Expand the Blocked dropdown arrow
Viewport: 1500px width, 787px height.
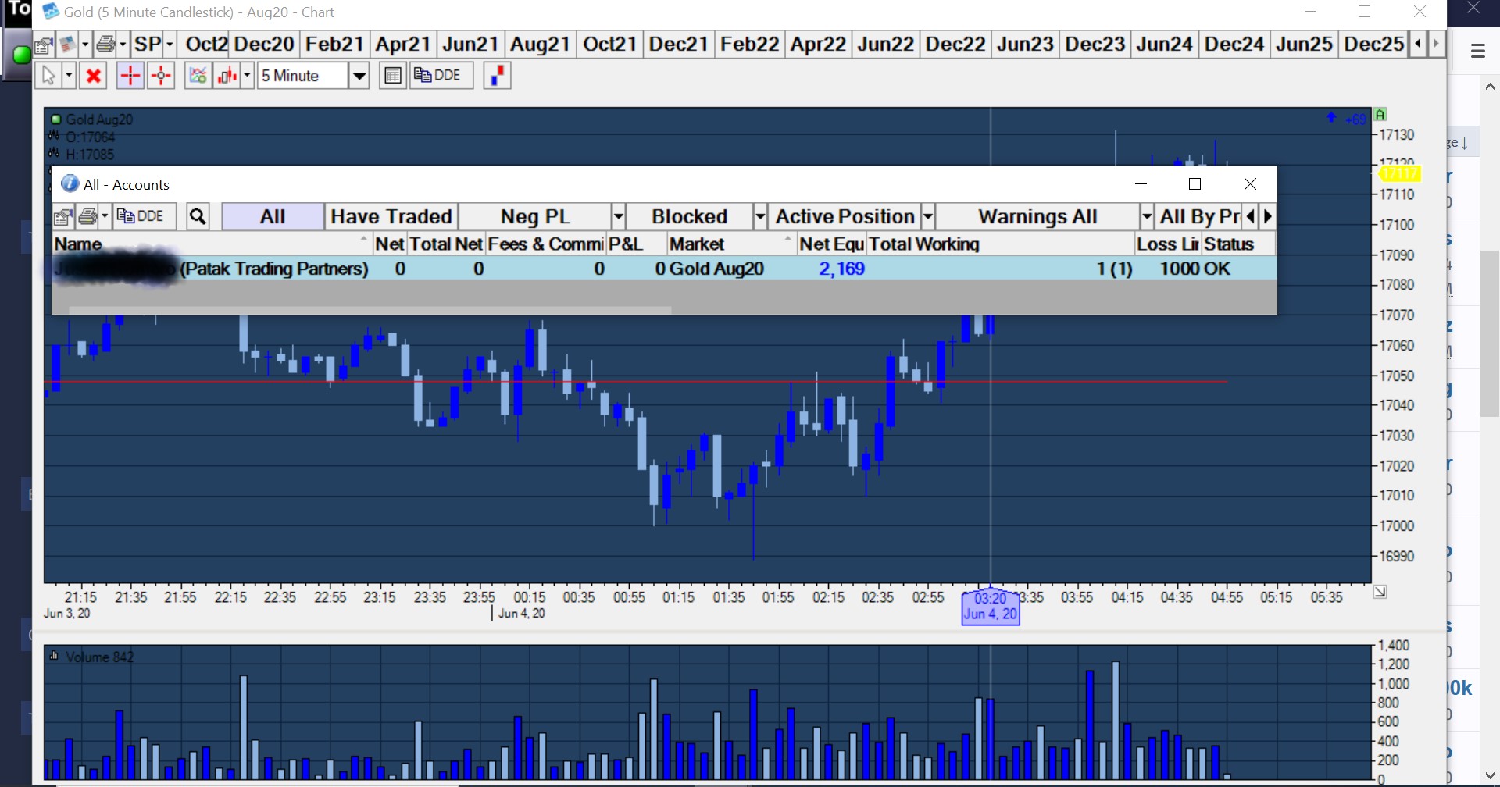760,216
